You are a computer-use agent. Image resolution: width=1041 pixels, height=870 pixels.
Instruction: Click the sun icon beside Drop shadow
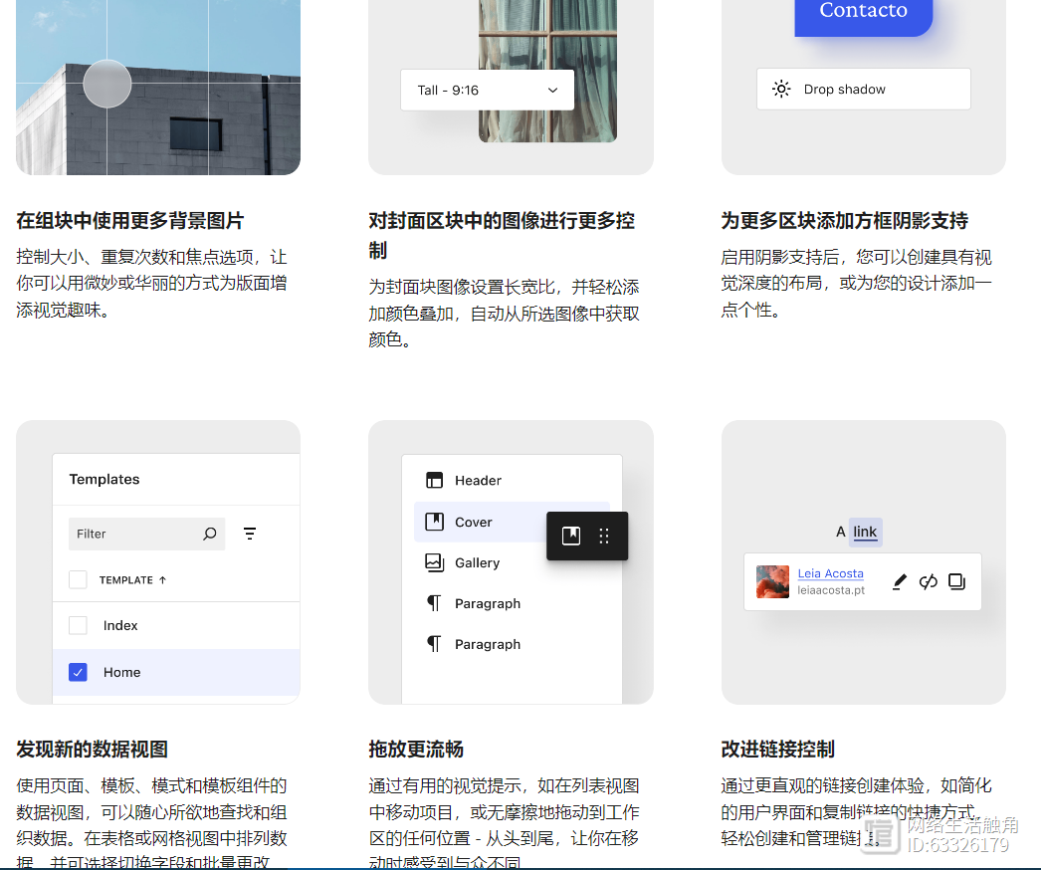click(x=782, y=89)
